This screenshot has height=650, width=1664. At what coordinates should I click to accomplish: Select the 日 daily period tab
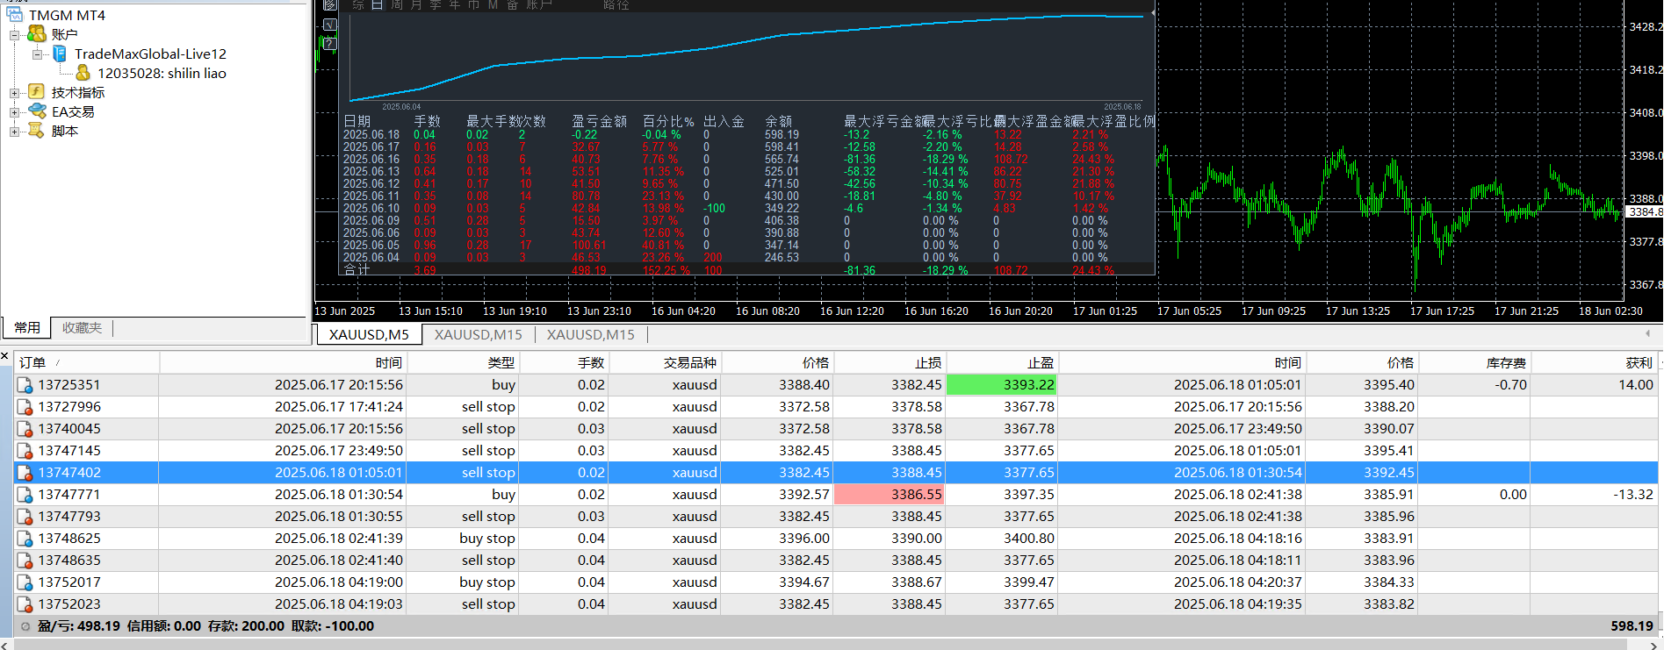(x=378, y=4)
